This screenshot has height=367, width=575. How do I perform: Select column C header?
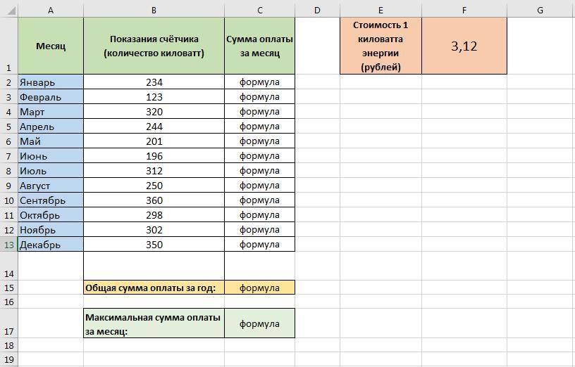click(259, 11)
